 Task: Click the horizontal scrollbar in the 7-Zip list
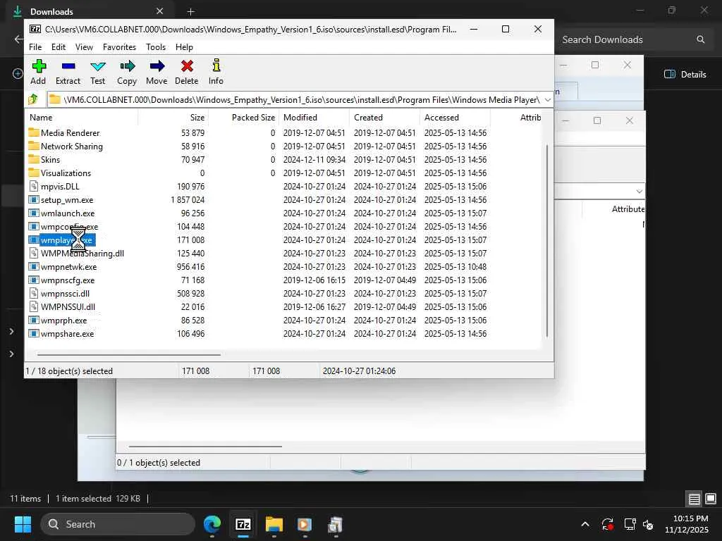pos(129,355)
